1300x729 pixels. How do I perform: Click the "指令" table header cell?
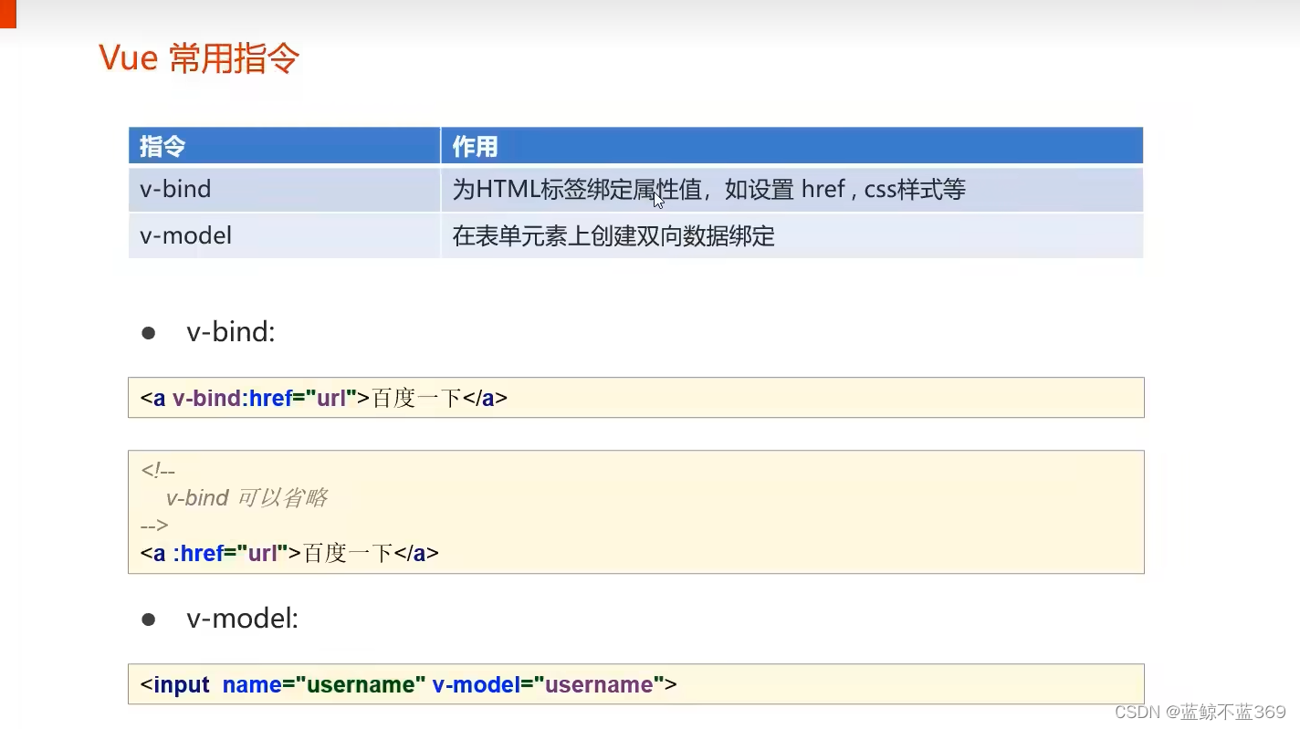point(284,146)
